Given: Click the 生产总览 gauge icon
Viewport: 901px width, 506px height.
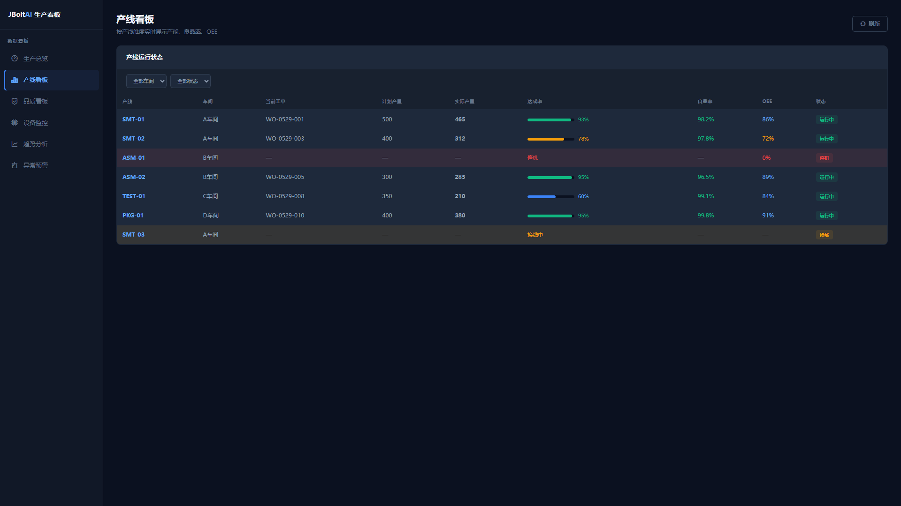Looking at the screenshot, I should click(x=15, y=59).
